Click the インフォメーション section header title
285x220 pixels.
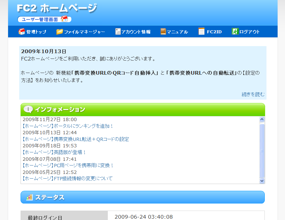[x=60, y=109]
